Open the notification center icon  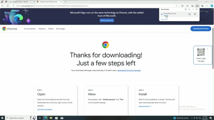point(211,118)
